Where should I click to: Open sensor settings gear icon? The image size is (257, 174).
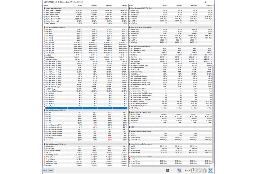coord(205,170)
